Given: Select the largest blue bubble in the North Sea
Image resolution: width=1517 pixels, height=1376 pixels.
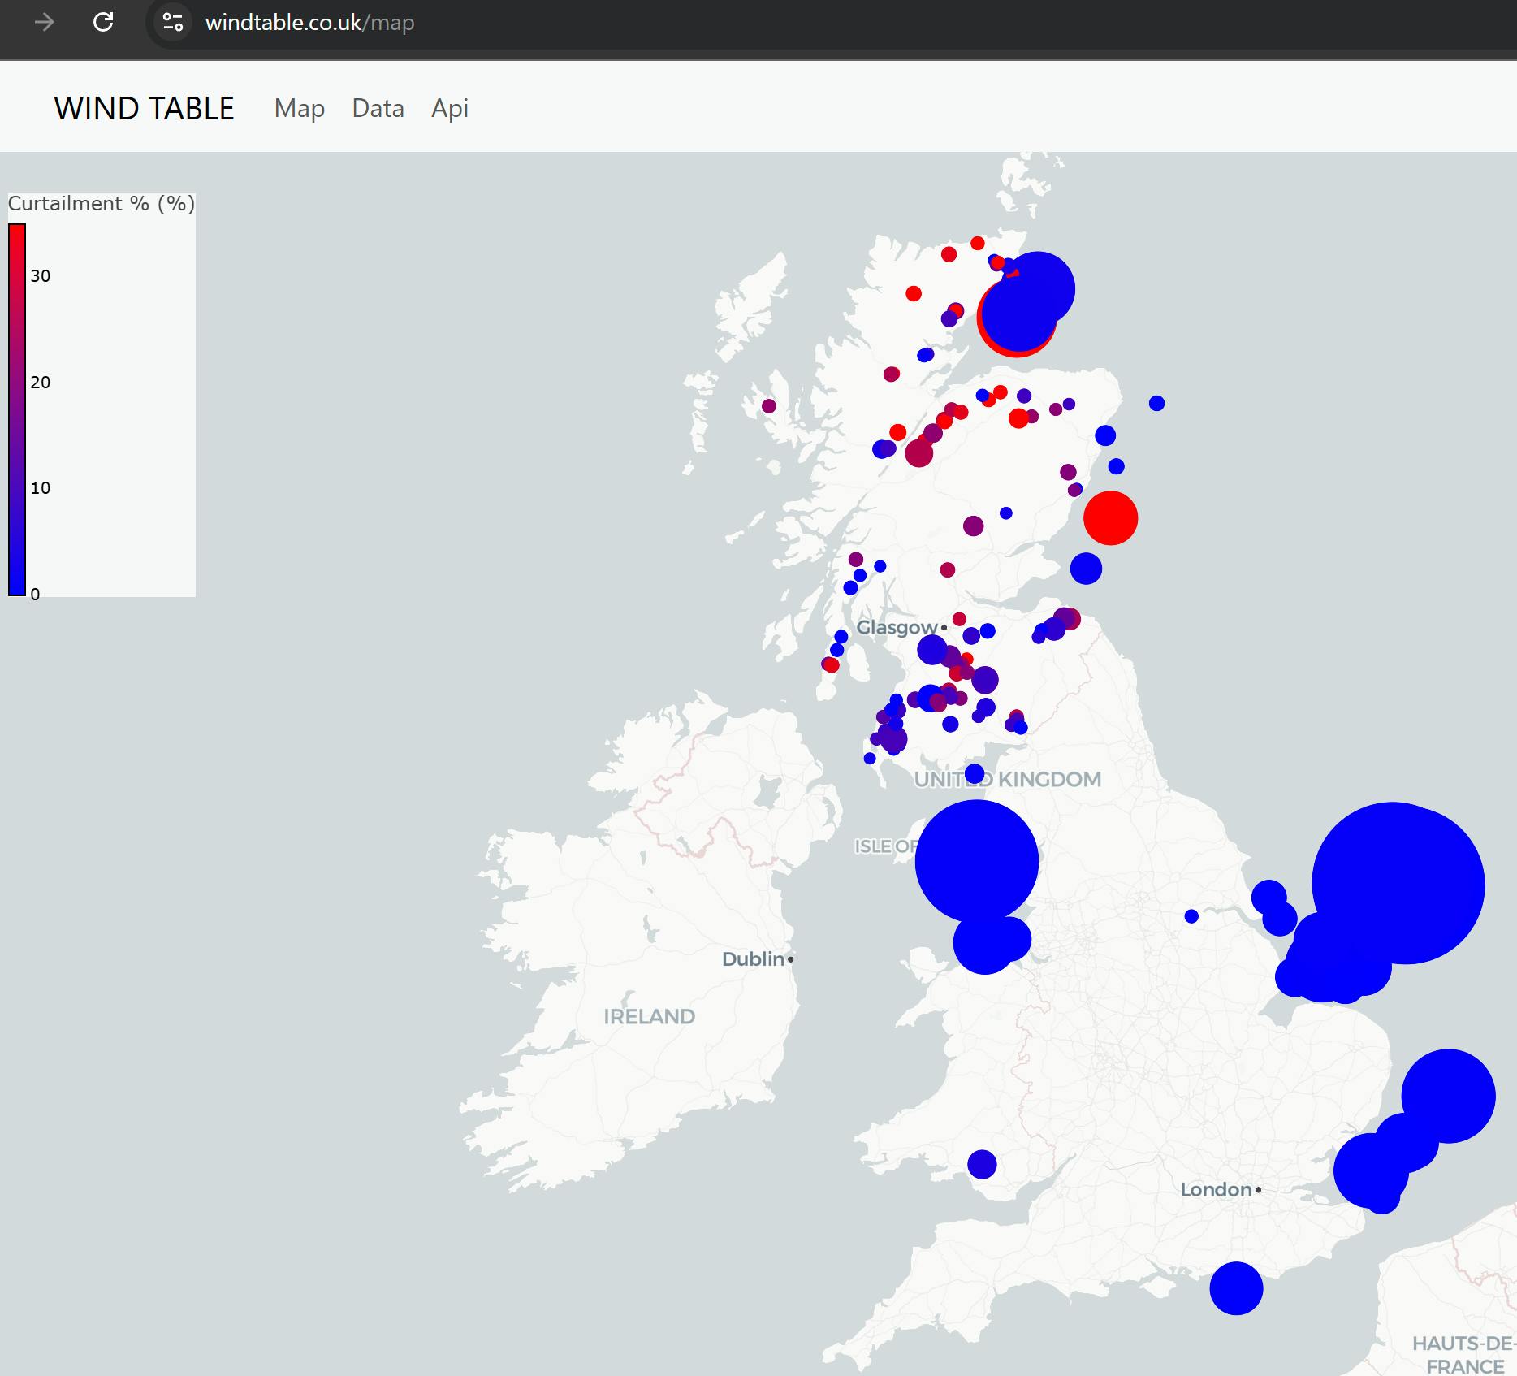Looking at the screenshot, I should 1398,884.
